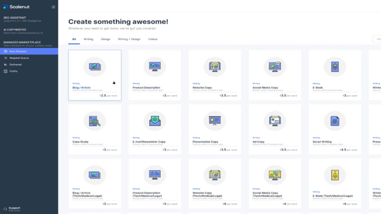Select the E-mail/Newsletter envelope icon

tap(155, 120)
